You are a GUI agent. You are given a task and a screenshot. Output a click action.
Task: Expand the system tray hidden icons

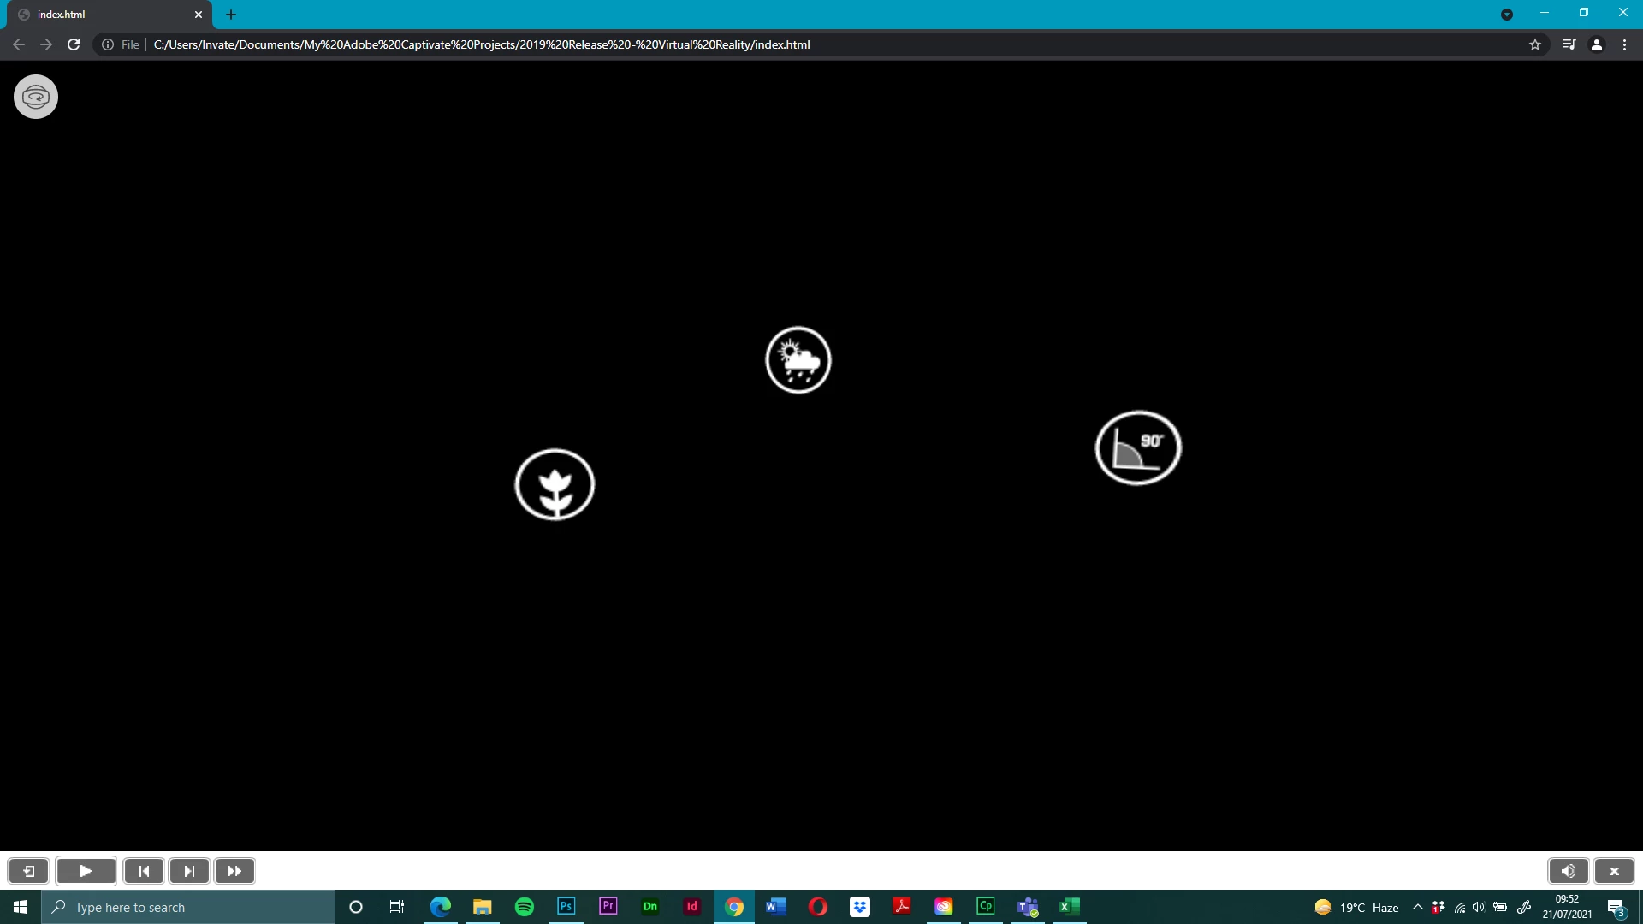pos(1417,907)
